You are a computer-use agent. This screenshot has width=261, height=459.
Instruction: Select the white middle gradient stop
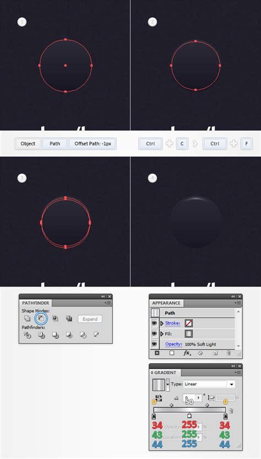tap(189, 415)
